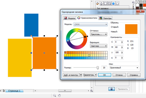Image resolution: width=146 pixels, height=98 pixels.
Task: Select the fill bucket tab in the docker
Action: (97, 3)
